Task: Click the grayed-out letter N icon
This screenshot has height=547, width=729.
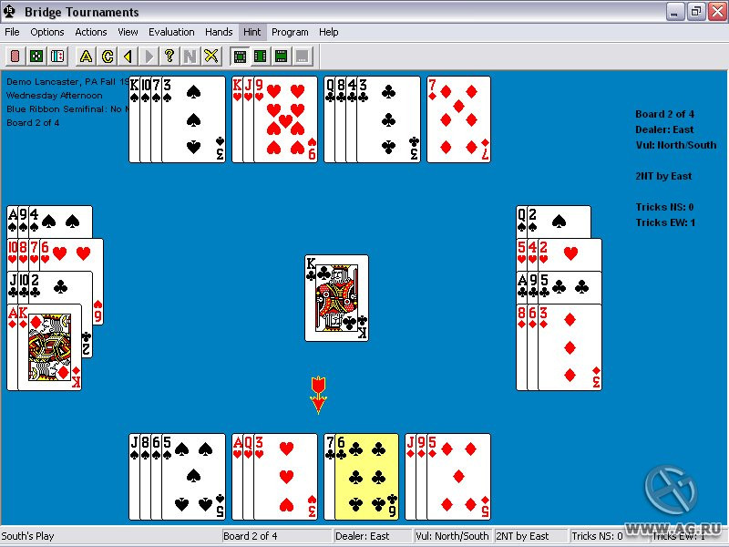Action: [x=190, y=57]
